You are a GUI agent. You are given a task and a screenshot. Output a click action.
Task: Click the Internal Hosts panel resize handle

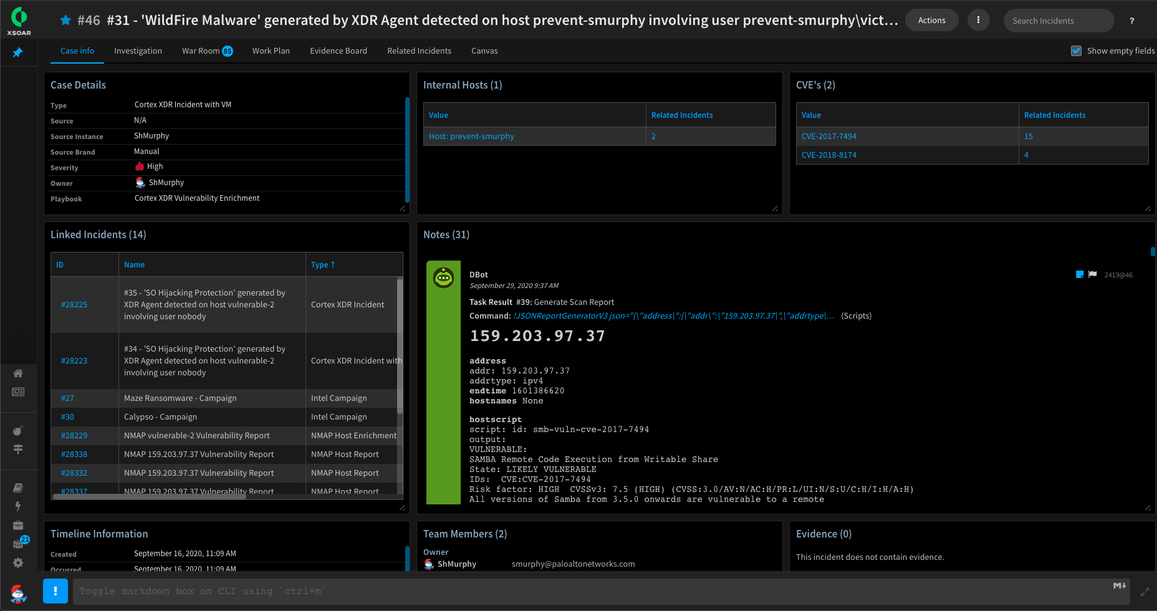(x=775, y=209)
